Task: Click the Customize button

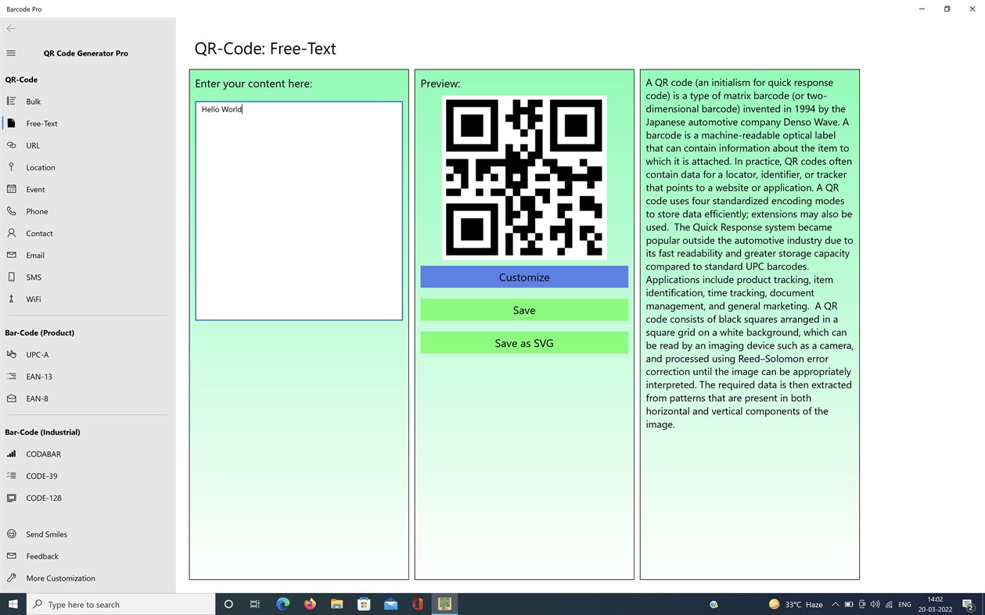Action: coord(523,277)
